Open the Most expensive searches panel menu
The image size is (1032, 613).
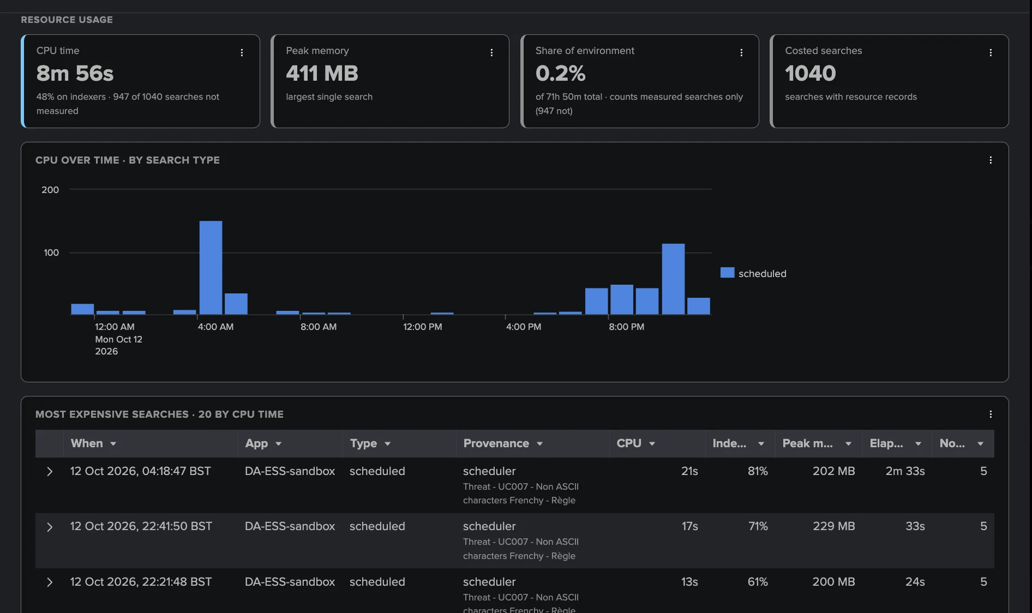point(991,414)
